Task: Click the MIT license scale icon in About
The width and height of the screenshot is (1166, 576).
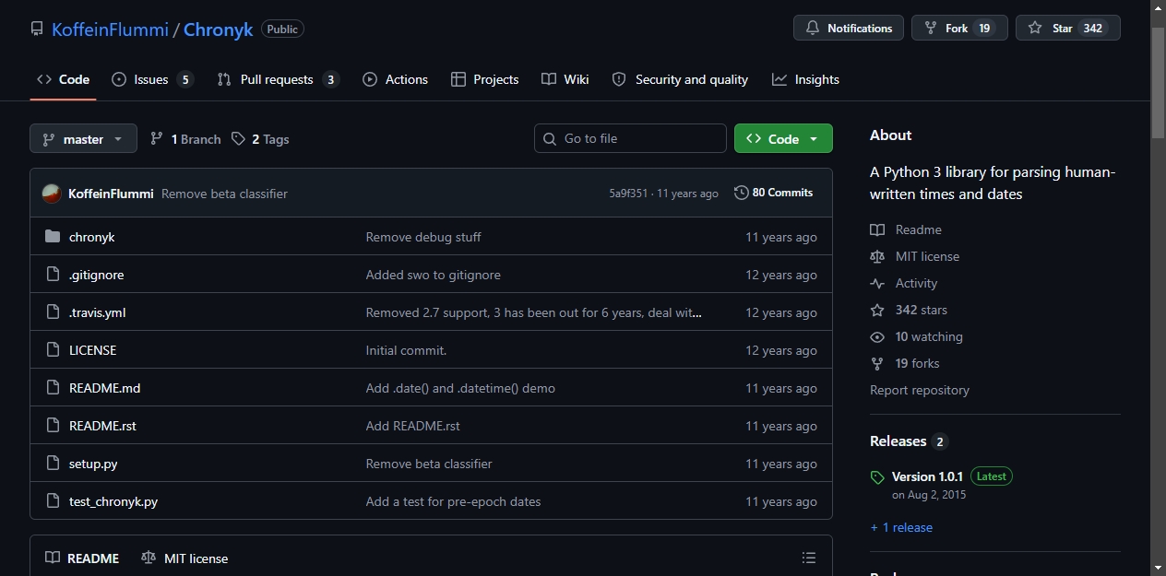Action: pyautogui.click(x=877, y=257)
